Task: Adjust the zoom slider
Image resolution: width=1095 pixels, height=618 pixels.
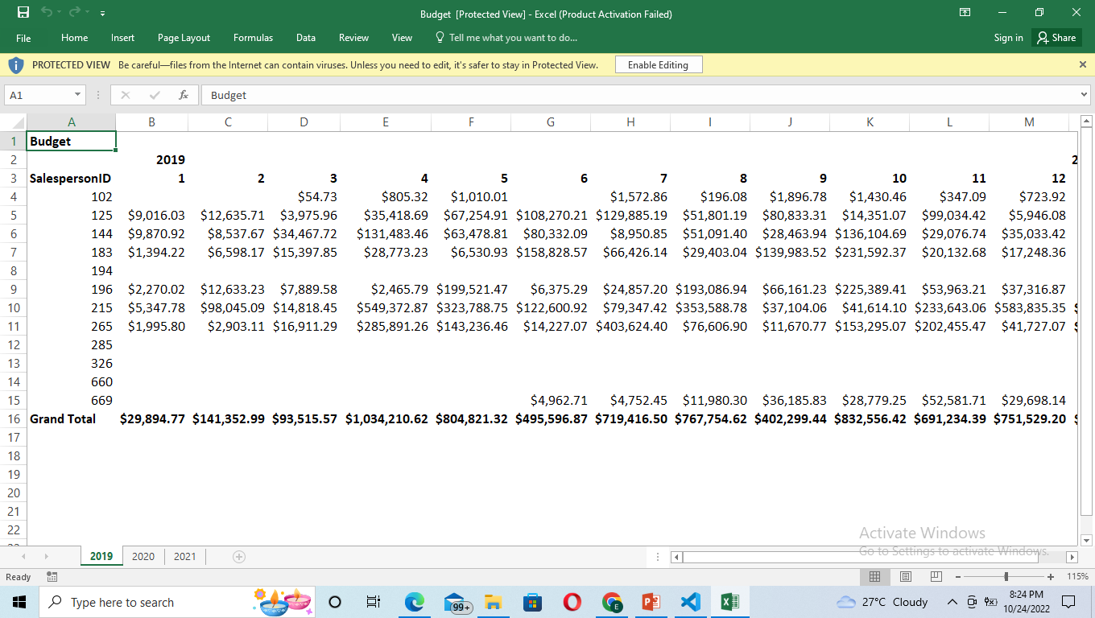Action: (x=1006, y=577)
